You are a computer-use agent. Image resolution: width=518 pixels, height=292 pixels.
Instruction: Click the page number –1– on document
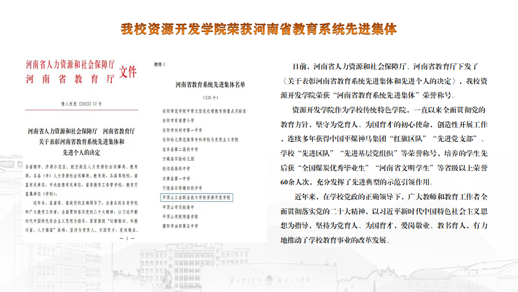129,238
